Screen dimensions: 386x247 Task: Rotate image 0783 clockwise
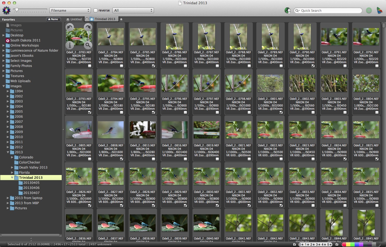[x=88, y=28]
